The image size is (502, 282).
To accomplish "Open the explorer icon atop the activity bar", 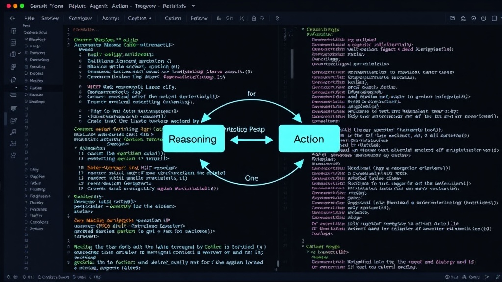I will coord(13,31).
